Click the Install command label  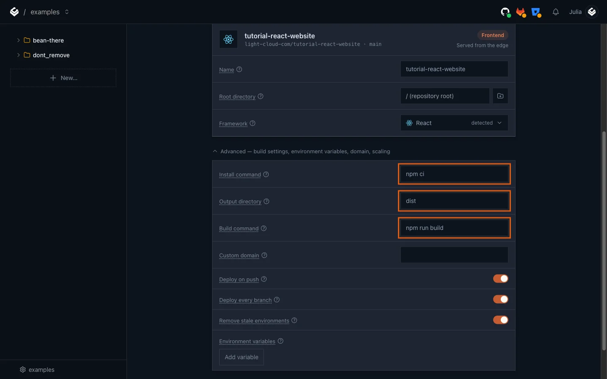tap(240, 175)
